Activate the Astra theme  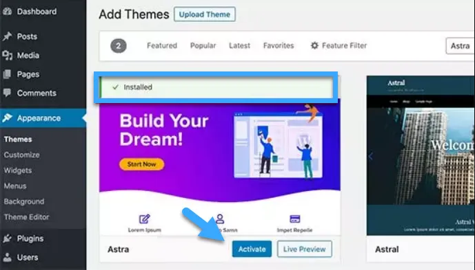[252, 249]
